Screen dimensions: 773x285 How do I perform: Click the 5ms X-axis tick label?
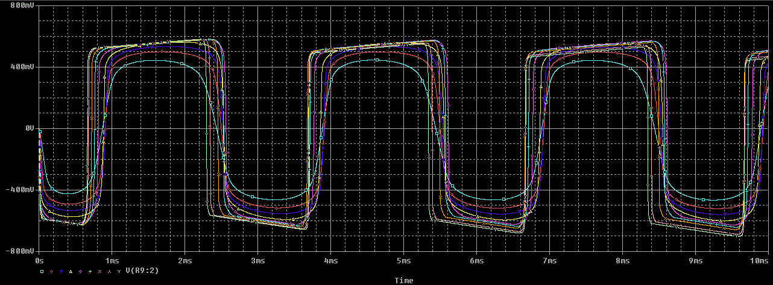pos(403,260)
